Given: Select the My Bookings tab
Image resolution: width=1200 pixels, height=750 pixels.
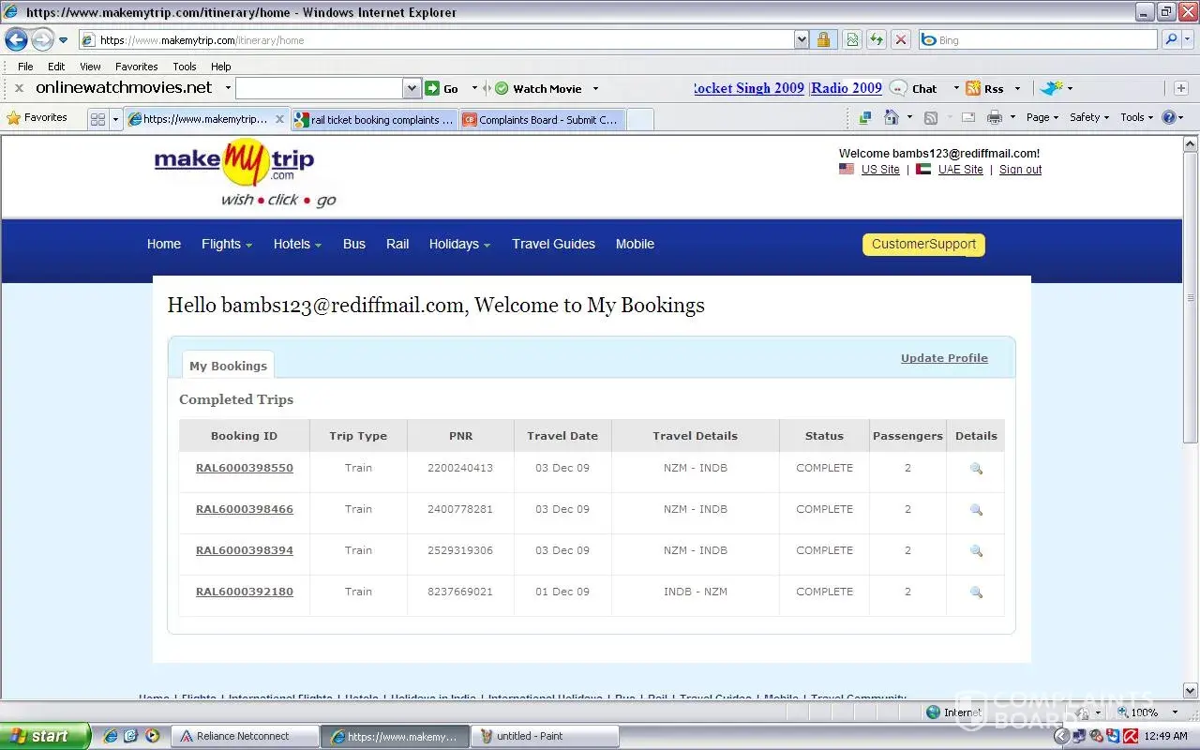Looking at the screenshot, I should [x=228, y=366].
